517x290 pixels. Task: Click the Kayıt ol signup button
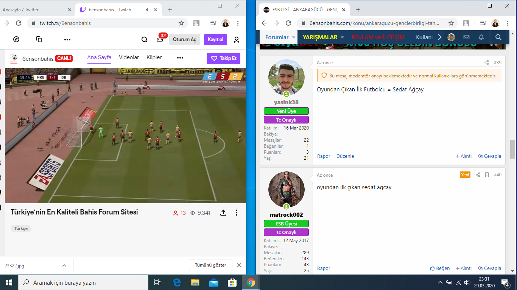click(215, 40)
